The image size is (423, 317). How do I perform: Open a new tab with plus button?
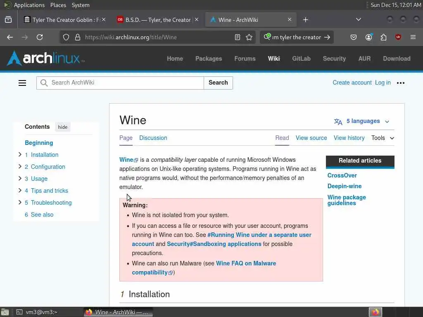[x=305, y=20]
